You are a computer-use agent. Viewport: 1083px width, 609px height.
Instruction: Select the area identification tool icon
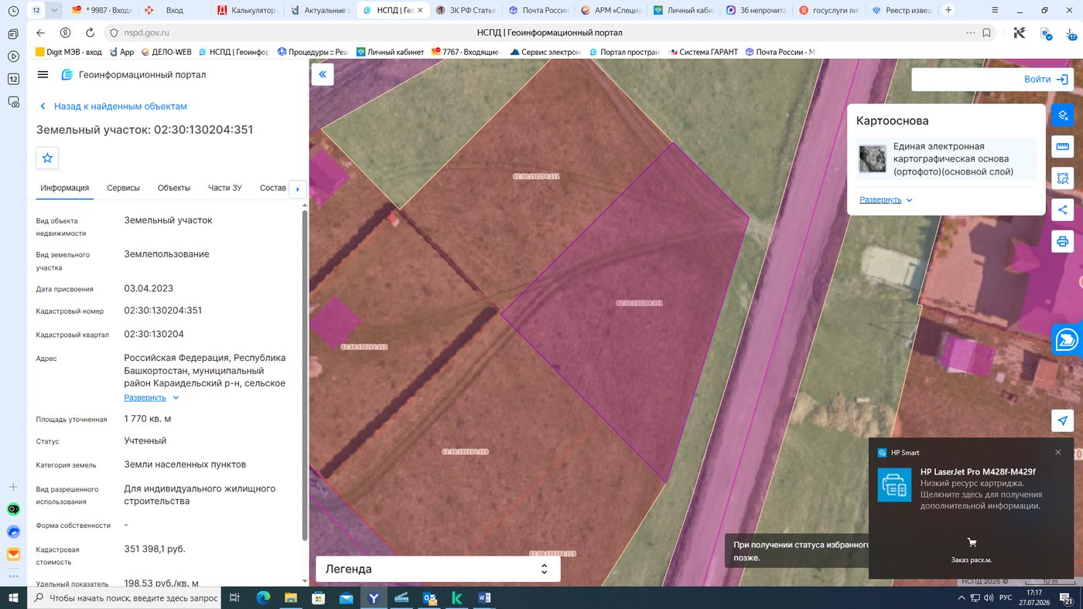point(1063,179)
